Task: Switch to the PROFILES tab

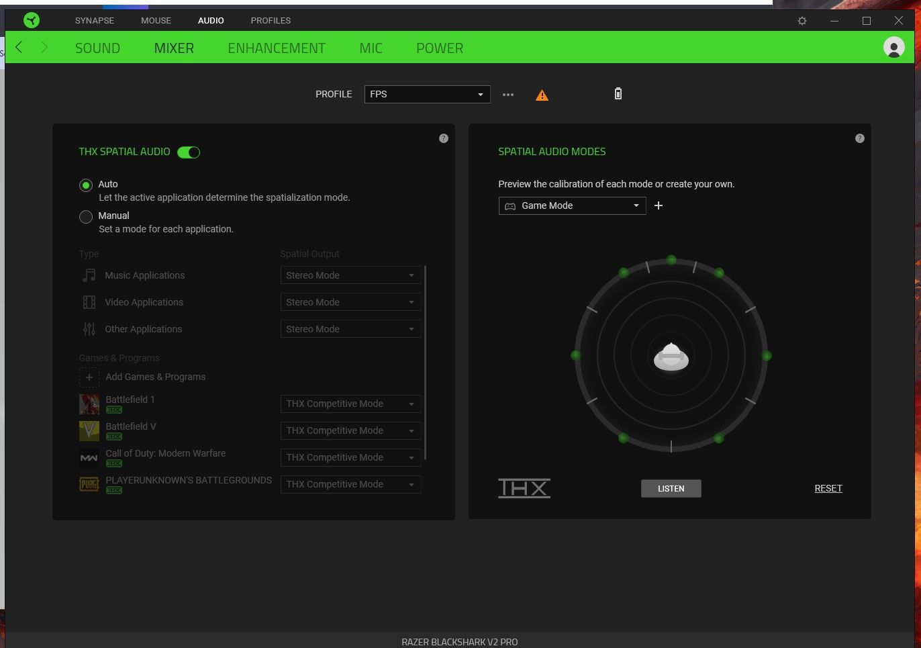Action: (x=271, y=21)
